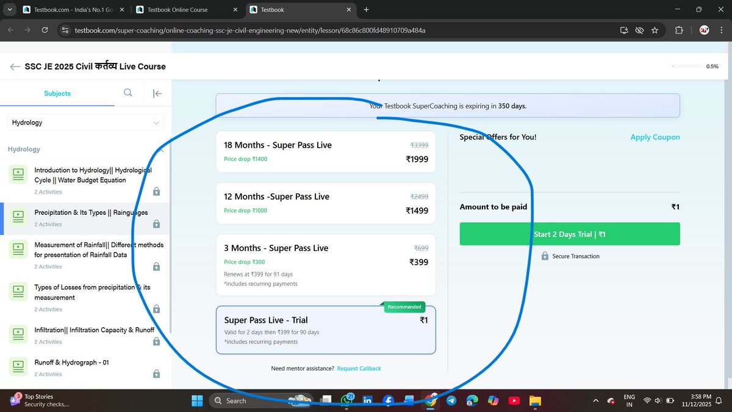Open Chrome profile avatar
This screenshot has width=732, height=412.
704,30
